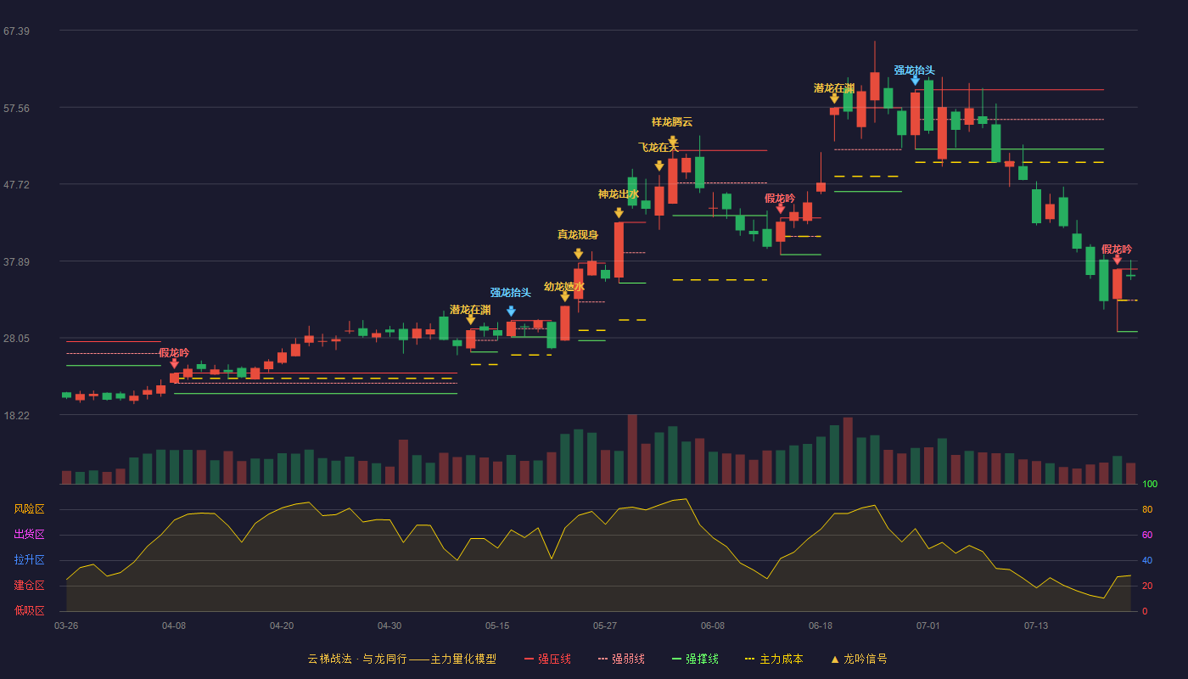This screenshot has height=679, width=1188.
Task: Click red 假龙吟 arrow before 06-18
Action: (x=780, y=209)
